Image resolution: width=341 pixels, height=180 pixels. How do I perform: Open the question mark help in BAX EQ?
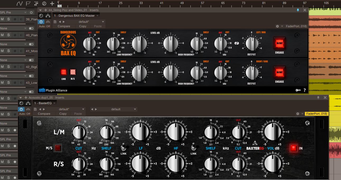pyautogui.click(x=305, y=90)
